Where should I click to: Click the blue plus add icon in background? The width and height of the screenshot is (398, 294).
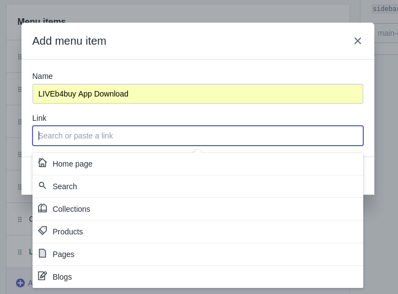point(20,283)
